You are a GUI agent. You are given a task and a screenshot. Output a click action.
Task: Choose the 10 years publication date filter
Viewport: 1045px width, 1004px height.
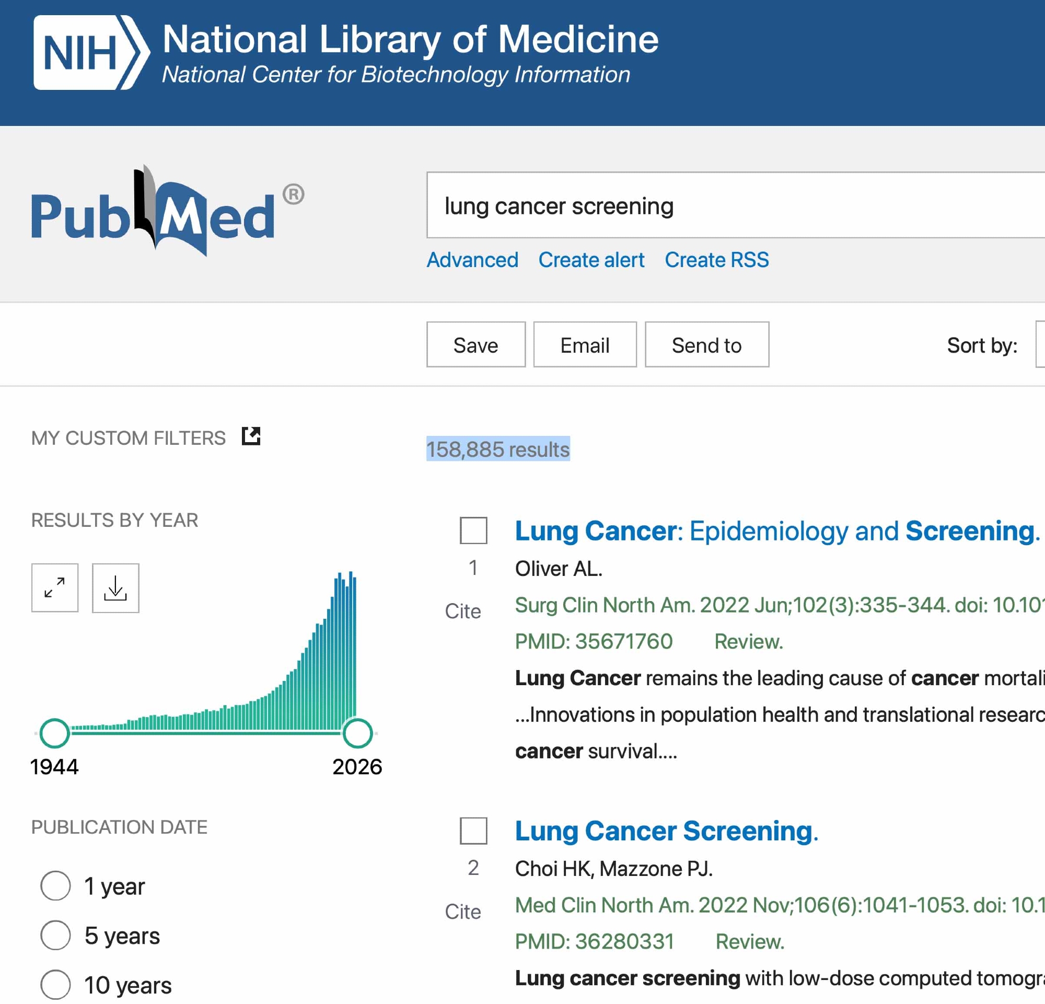tap(55, 984)
